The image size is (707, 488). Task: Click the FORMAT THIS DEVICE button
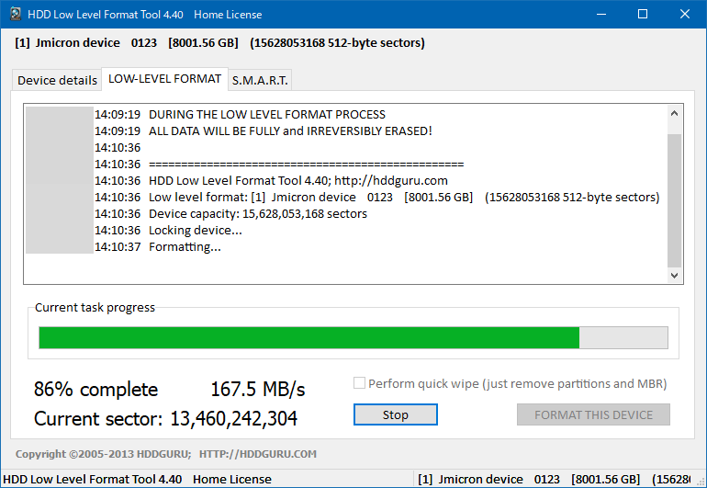coord(593,414)
